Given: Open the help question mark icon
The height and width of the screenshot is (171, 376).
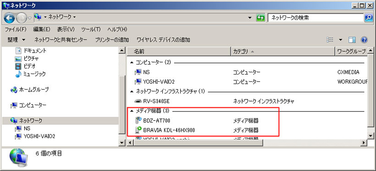Looking at the screenshot, I should (364, 40).
